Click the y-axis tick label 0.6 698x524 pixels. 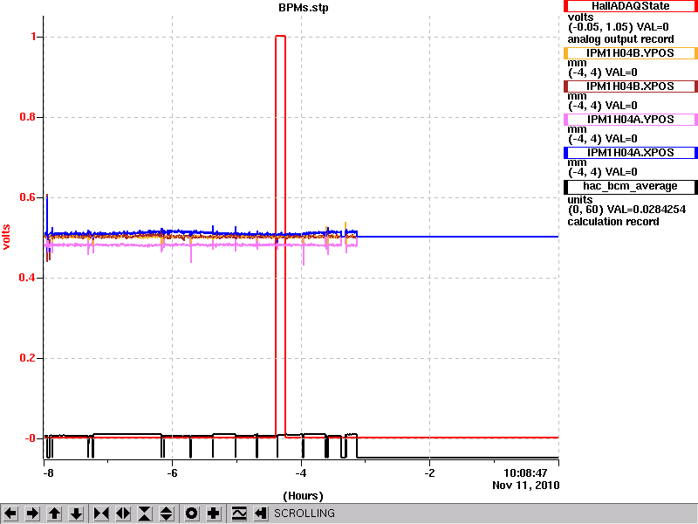(x=28, y=197)
